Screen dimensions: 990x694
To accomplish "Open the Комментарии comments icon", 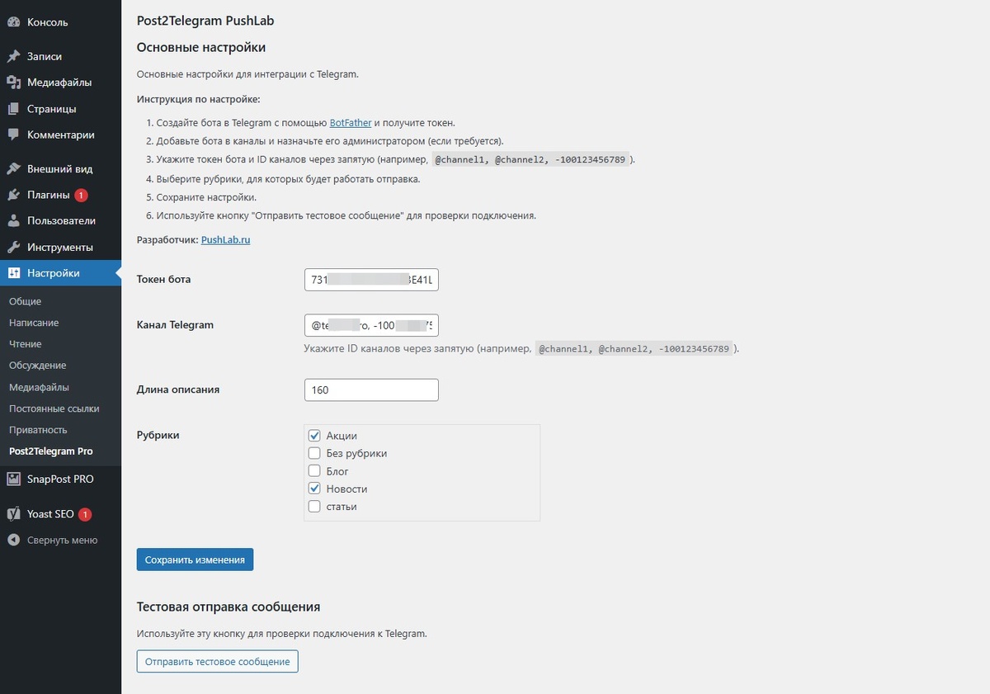I will [x=15, y=135].
